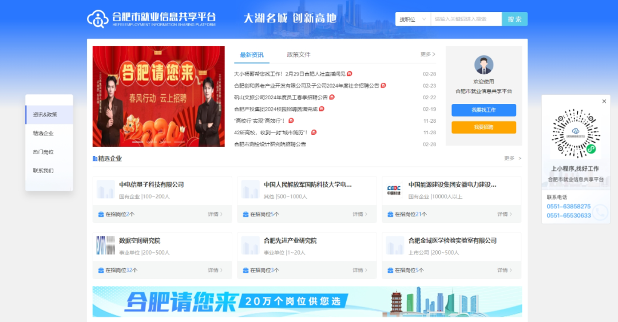Expand 详情 for 中国能源建设集团 card
This screenshot has width=618, height=322.
coord(505,214)
